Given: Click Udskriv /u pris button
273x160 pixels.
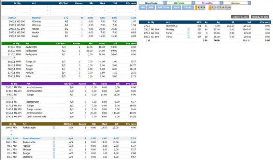Looking at the screenshot, I should tap(240, 17).
